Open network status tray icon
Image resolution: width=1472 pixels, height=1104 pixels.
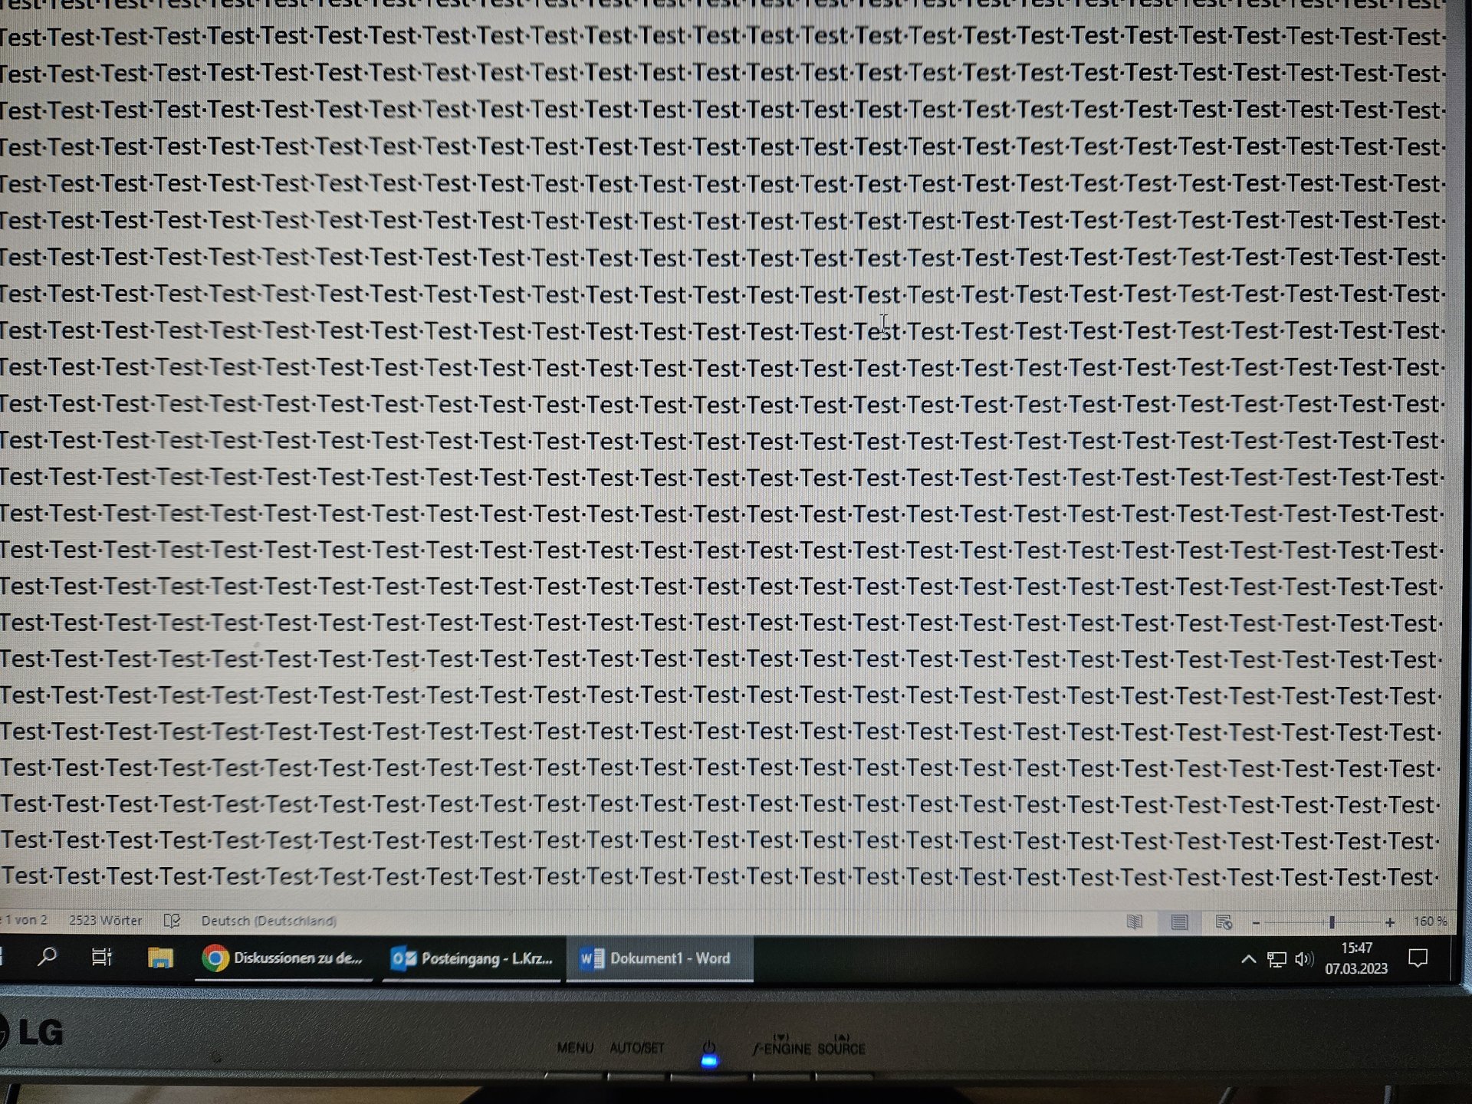point(1276,959)
